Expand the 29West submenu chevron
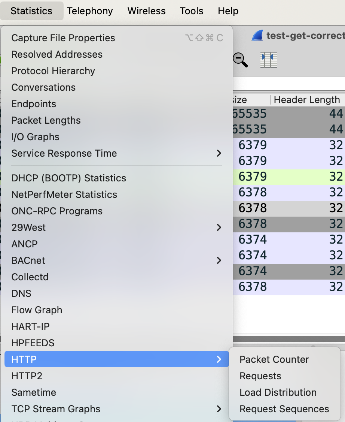This screenshot has height=422, width=345. (x=219, y=227)
